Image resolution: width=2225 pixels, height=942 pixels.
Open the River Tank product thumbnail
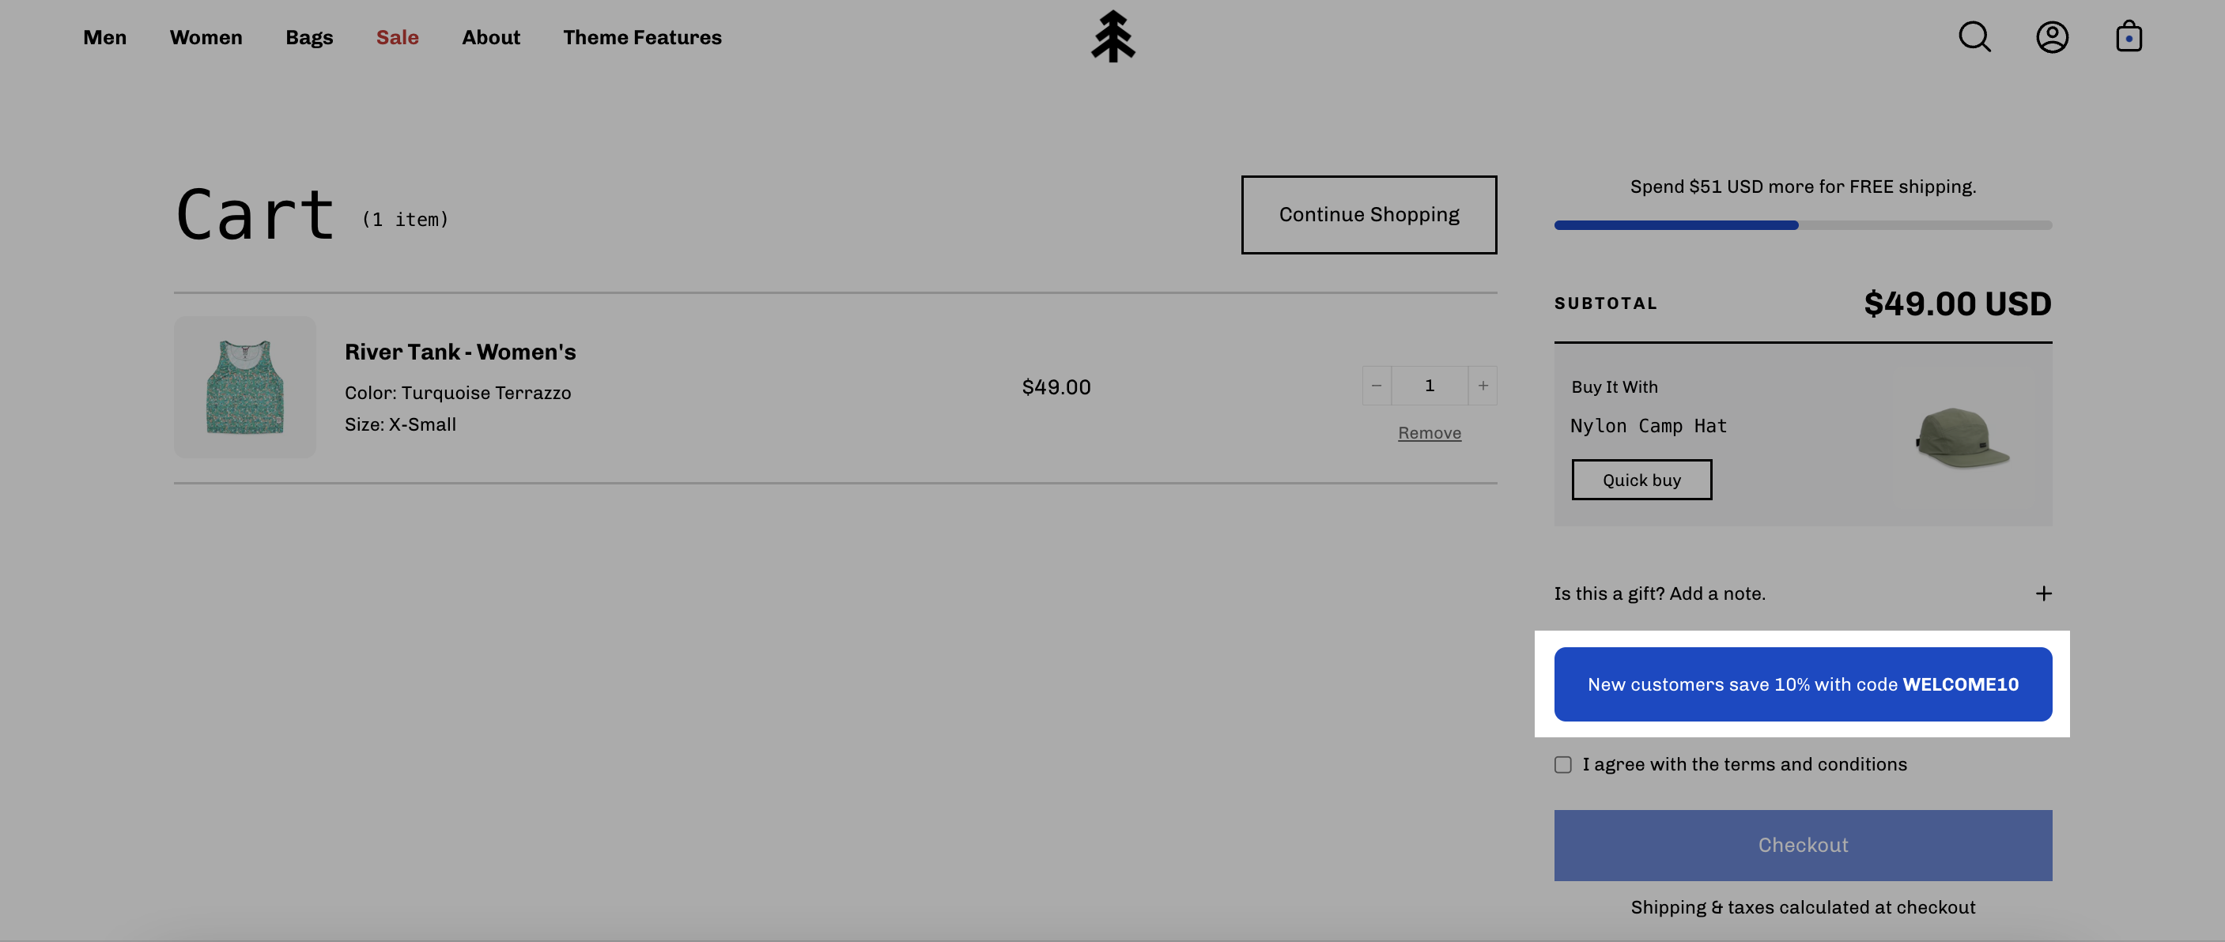point(245,386)
